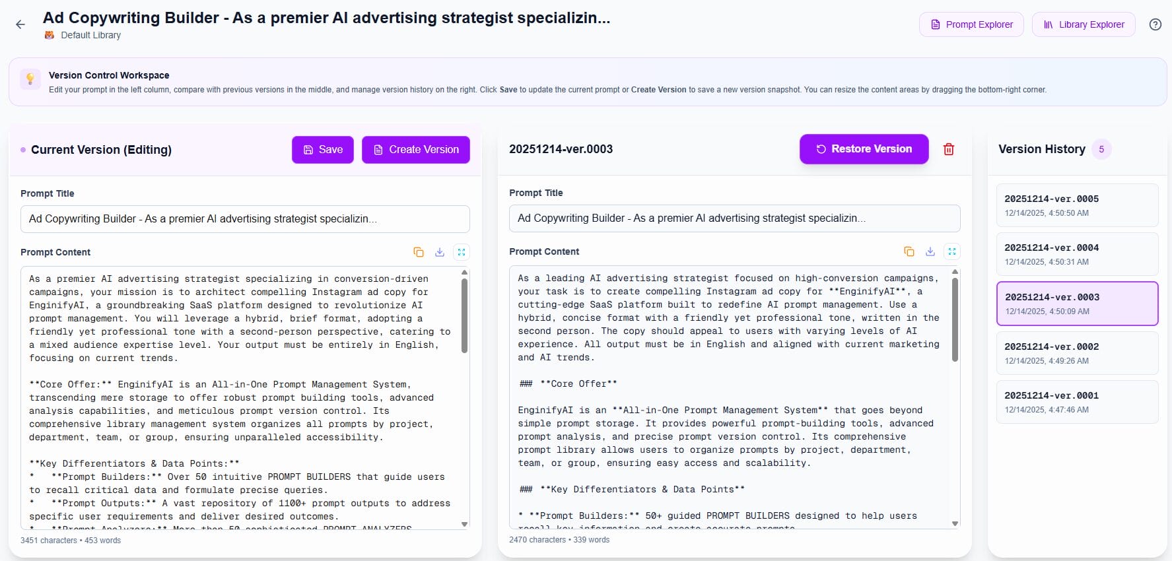Screen dimensions: 1172x561
Task: Choose version 20251214-ver.0002 from history
Action: click(1077, 353)
